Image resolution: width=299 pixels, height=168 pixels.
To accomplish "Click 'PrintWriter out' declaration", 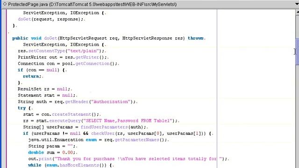I will [x=37, y=57].
